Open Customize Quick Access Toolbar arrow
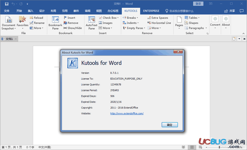Screen dimensions: 247x150 [27, 4]
